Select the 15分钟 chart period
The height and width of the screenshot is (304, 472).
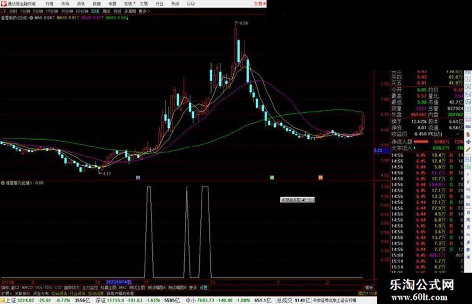pos(52,11)
